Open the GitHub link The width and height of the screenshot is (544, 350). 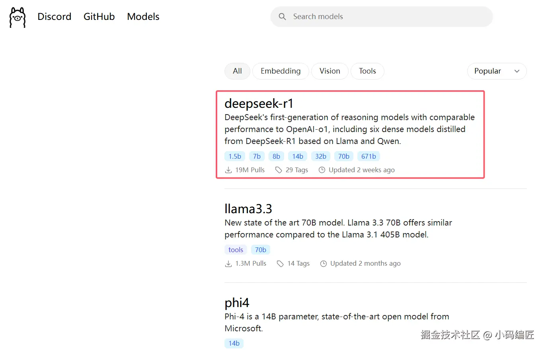[99, 17]
